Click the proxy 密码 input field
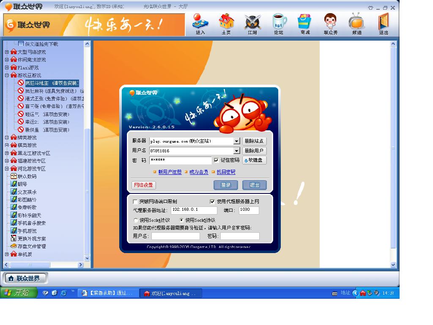433x325 pixels. click(x=240, y=236)
